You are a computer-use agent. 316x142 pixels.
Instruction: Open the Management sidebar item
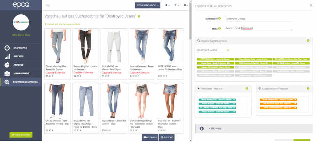click(21, 74)
